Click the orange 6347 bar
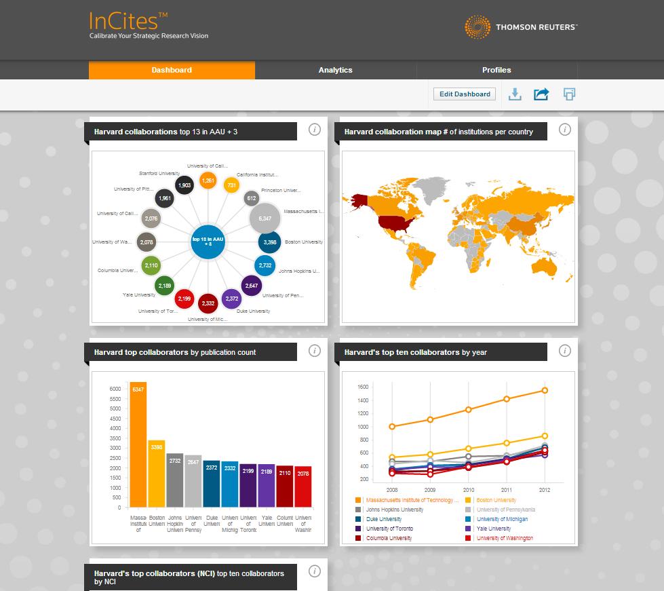This screenshot has height=591, width=664. click(x=138, y=444)
